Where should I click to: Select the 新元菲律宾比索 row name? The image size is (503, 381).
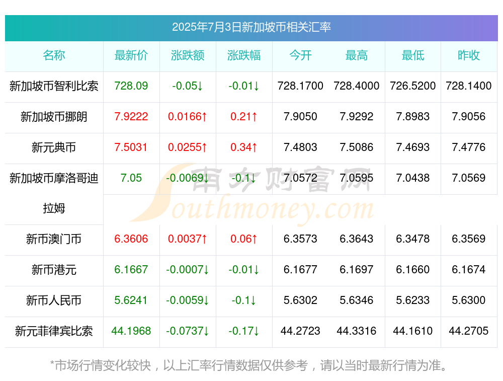point(54,331)
